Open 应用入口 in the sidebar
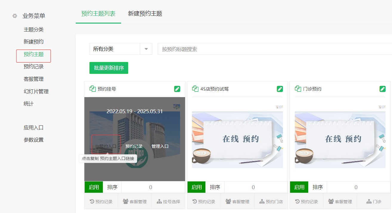Screen dimensions: 392x213 tap(34, 128)
